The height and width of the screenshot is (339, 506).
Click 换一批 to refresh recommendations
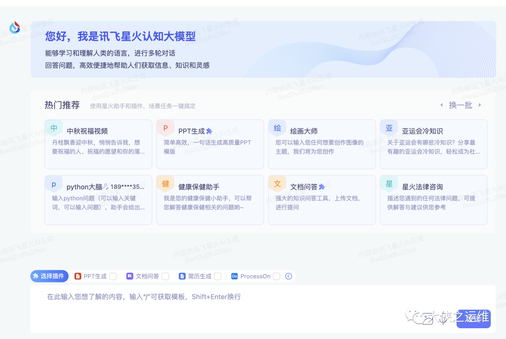pos(461,105)
